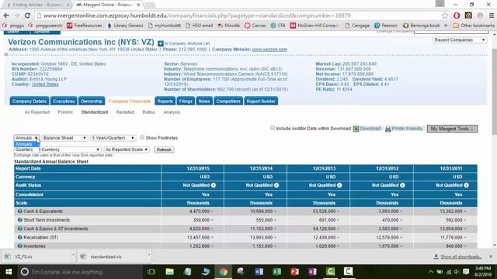The image size is (497, 279).
Task: Open help icon beside Cash & Equivalents
Action: click(x=19, y=212)
